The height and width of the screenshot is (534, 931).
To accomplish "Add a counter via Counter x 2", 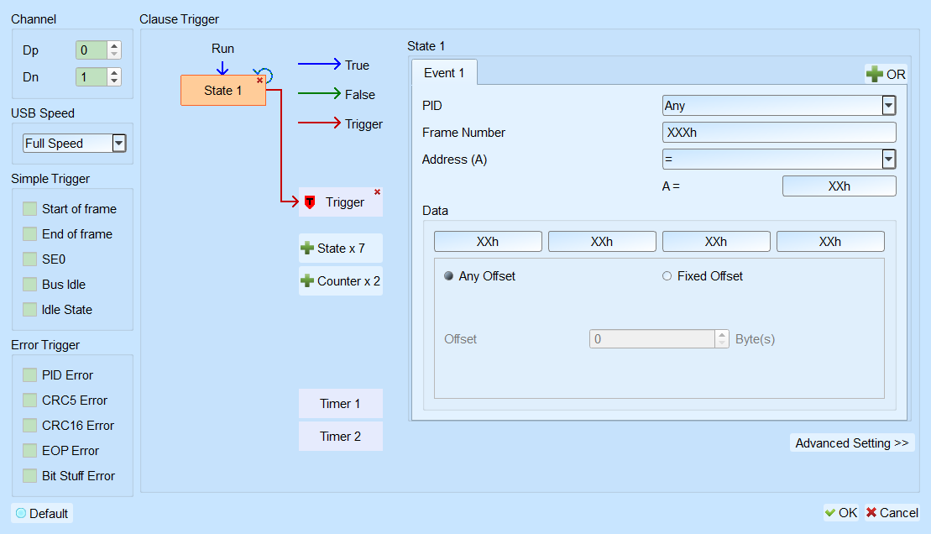I will [341, 281].
